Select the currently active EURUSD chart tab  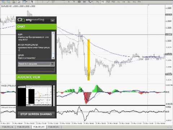tap(39, 127)
